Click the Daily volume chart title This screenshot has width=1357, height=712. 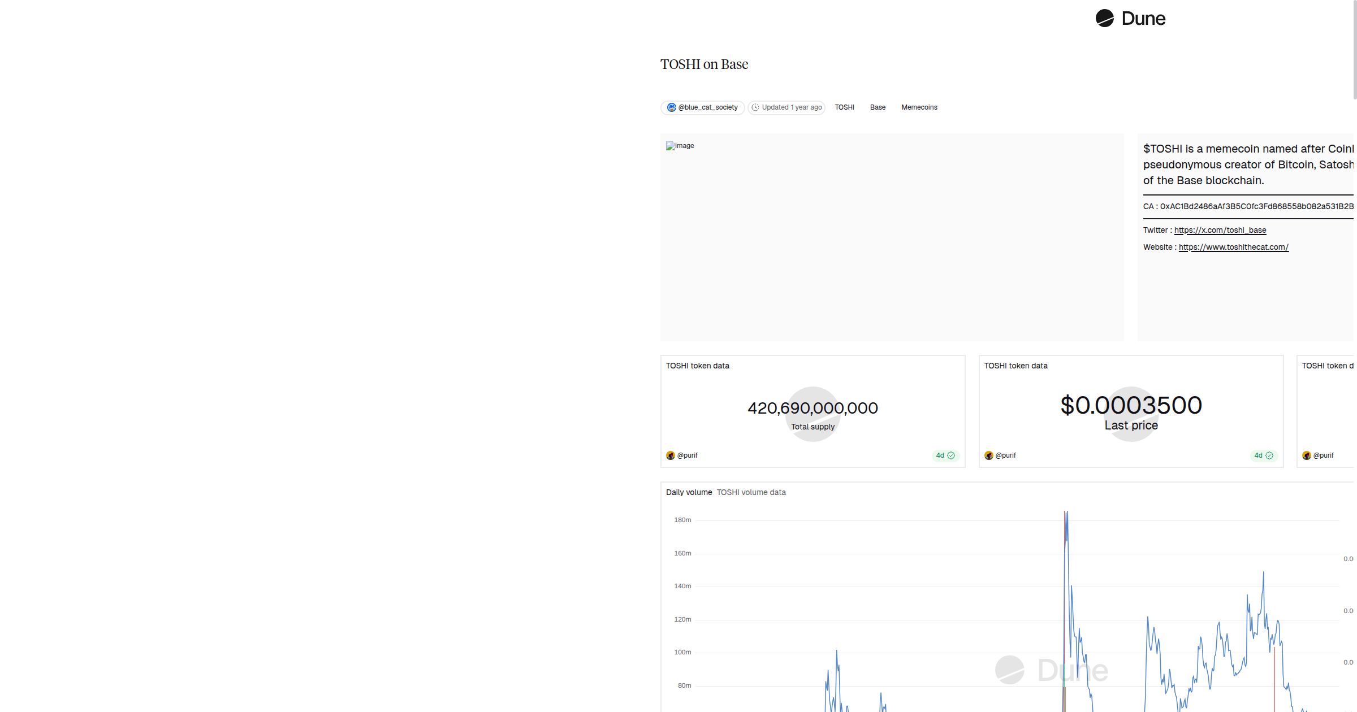point(689,492)
